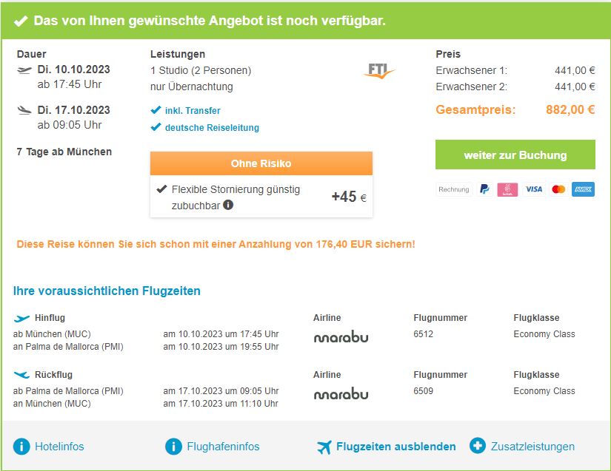Click the FTI tour operator logo
Image resolution: width=611 pixels, height=471 pixels.
[x=381, y=71]
